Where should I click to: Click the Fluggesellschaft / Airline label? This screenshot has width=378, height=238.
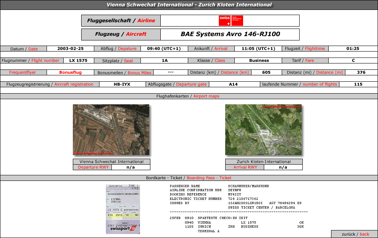[121, 21]
